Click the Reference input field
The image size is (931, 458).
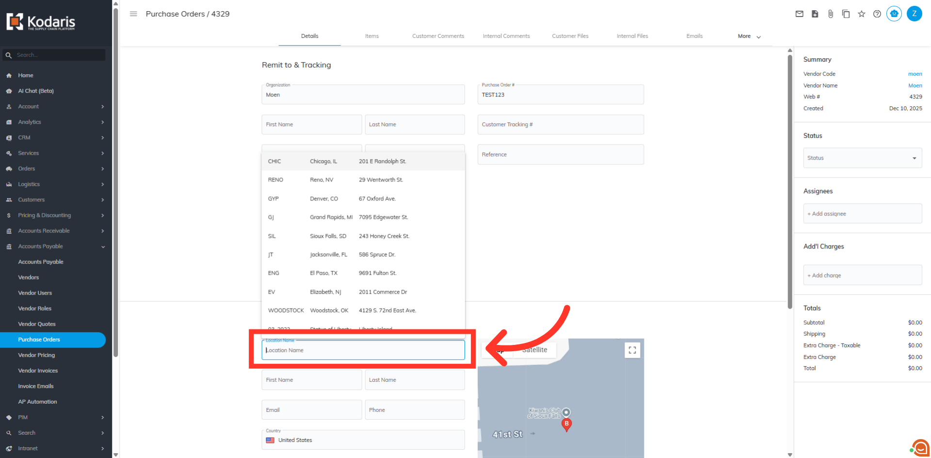click(x=561, y=154)
